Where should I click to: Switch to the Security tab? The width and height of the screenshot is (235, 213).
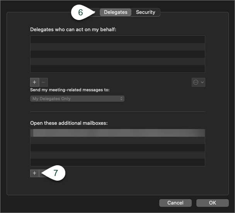coord(145,12)
